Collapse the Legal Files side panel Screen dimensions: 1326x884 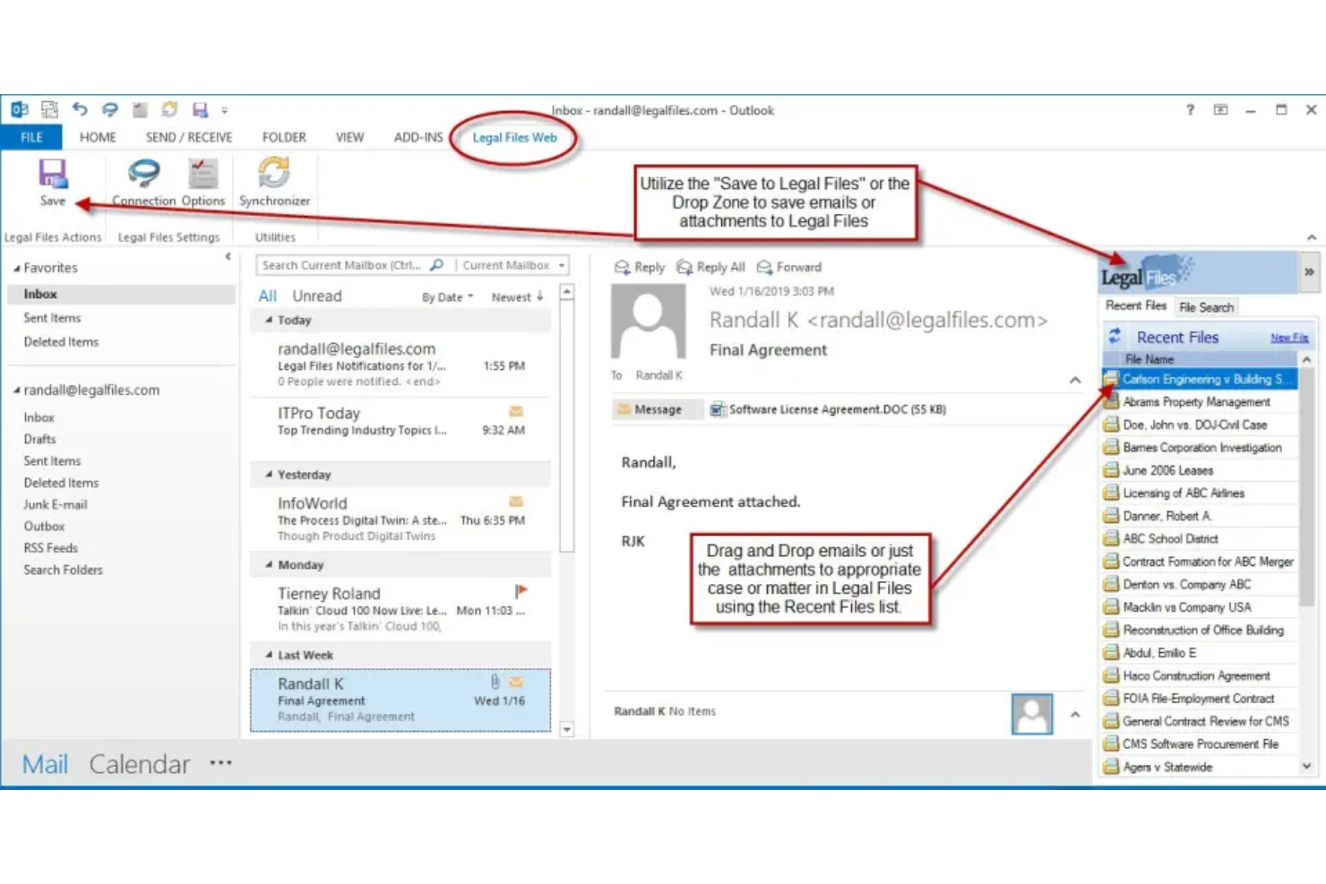point(1309,272)
